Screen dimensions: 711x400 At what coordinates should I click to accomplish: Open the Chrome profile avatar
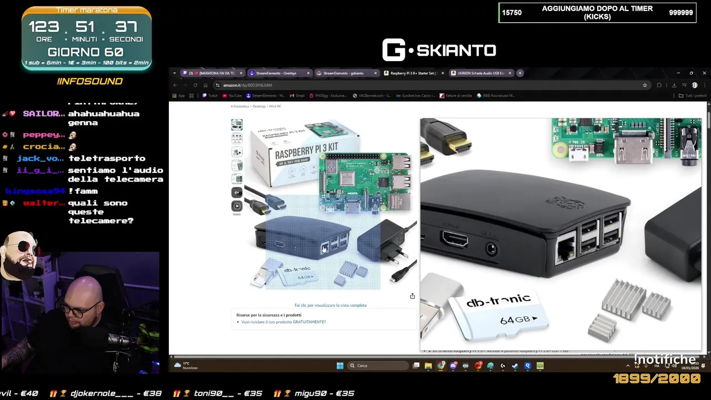coord(694,85)
